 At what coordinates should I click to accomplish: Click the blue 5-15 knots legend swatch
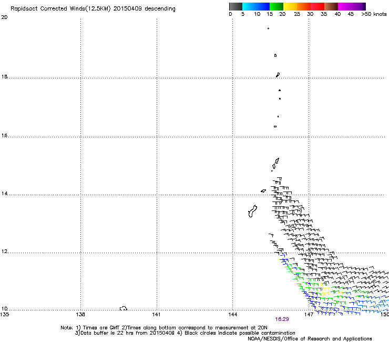click(x=256, y=6)
